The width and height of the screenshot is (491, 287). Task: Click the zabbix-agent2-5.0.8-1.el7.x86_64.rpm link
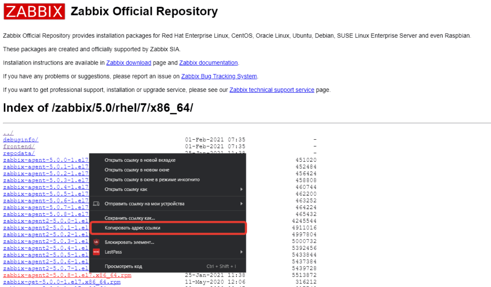(x=67, y=276)
